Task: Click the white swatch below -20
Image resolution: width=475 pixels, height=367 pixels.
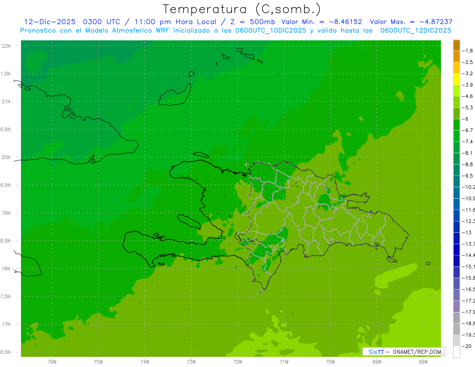Action: click(456, 352)
